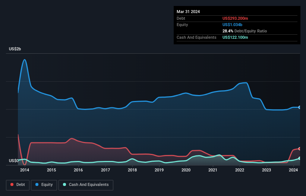Click the red Debt endpoint marker
The width and height of the screenshot is (306, 196).
click(300, 149)
